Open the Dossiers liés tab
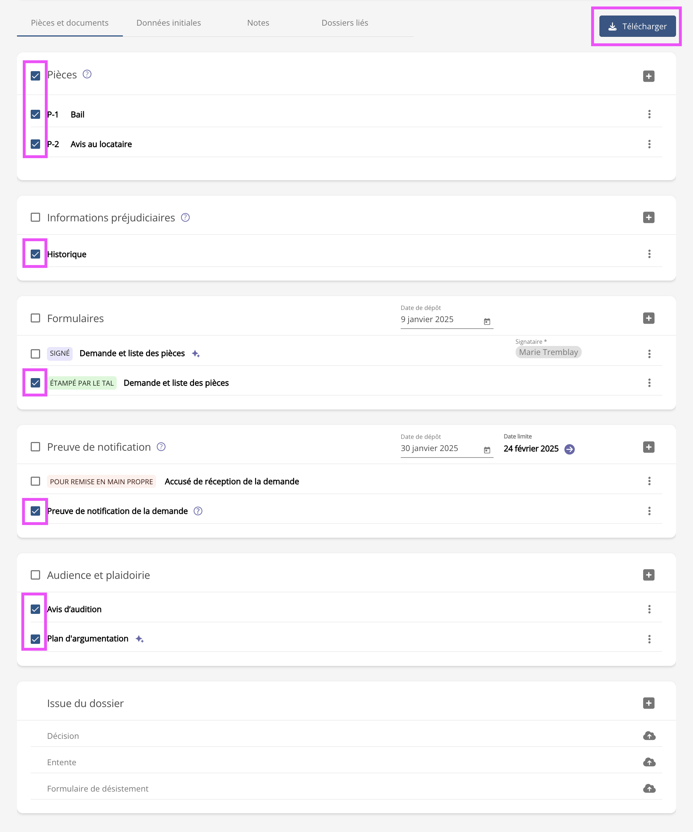 pos(345,23)
